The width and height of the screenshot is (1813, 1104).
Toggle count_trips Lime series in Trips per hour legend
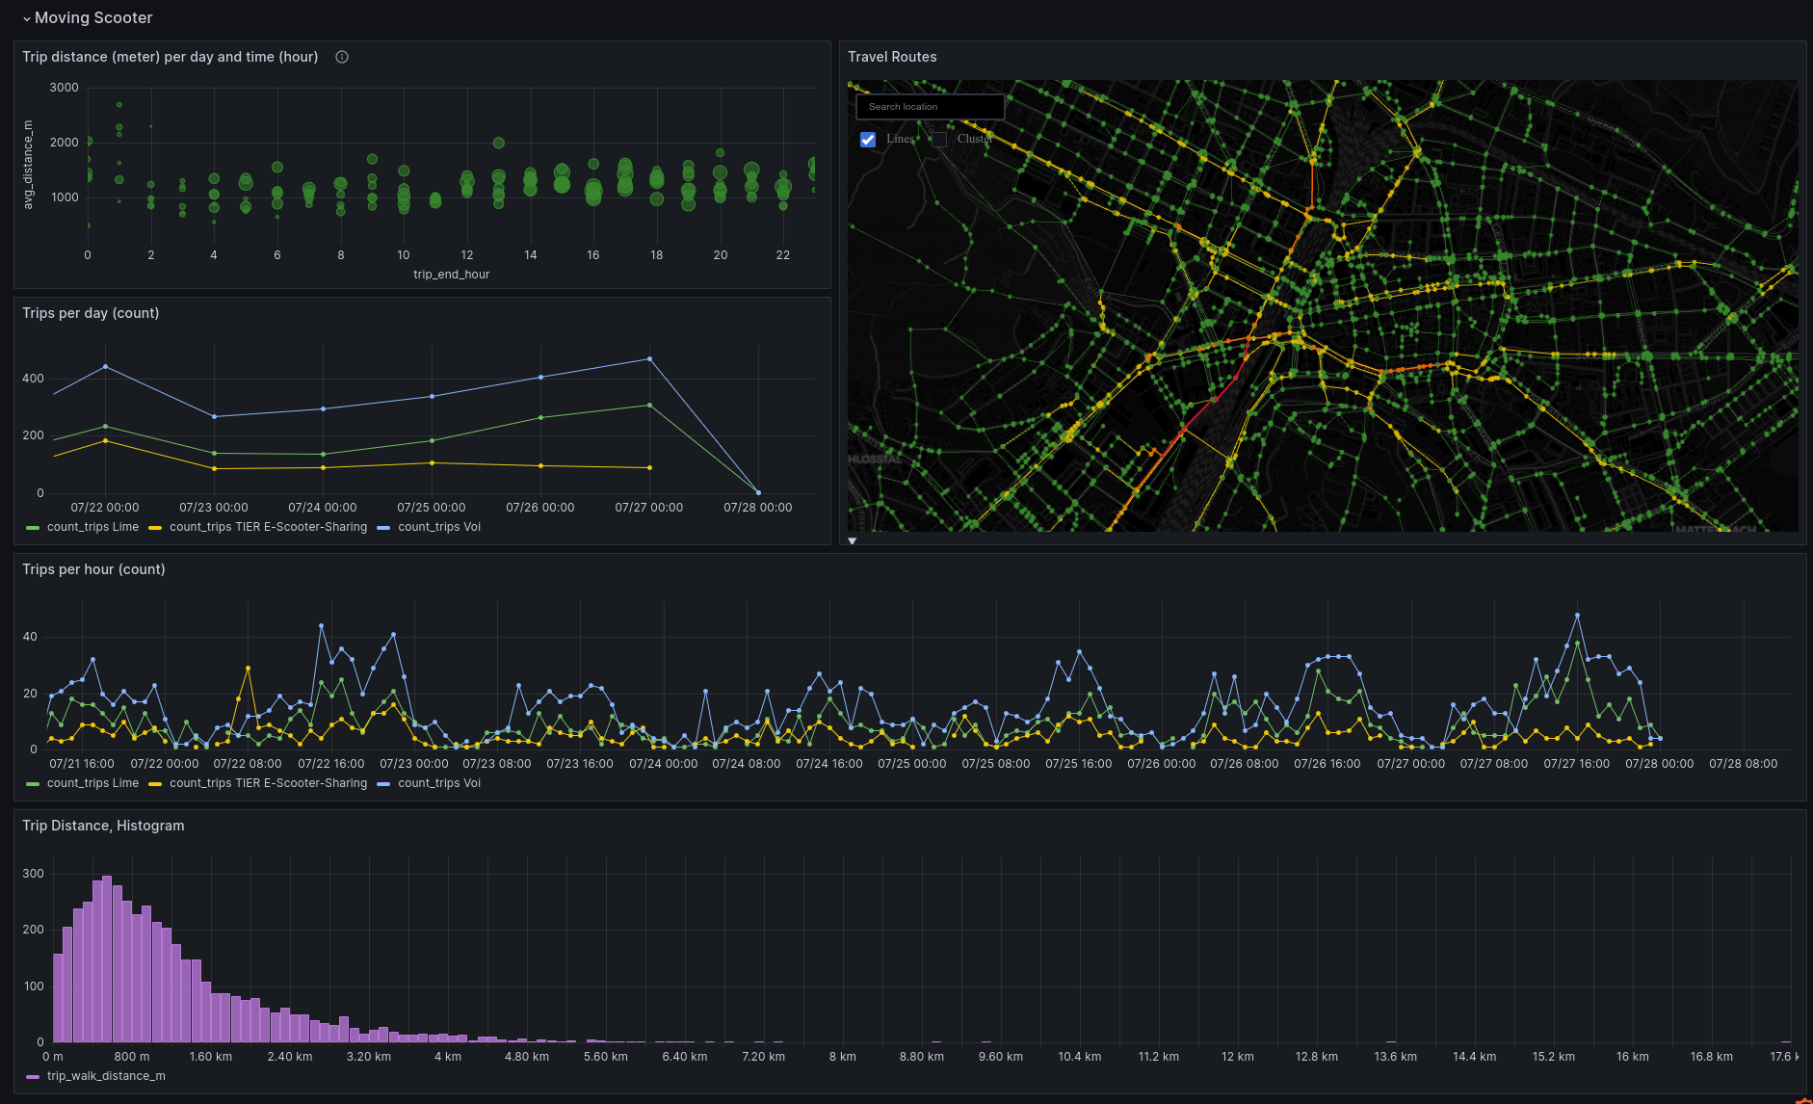click(92, 783)
